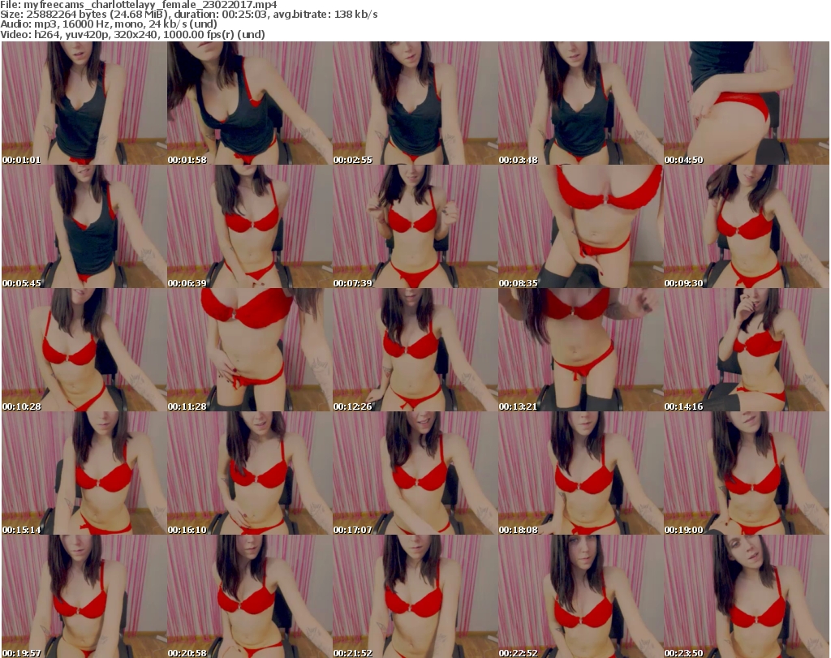Click the thumbnail timestamped 00:19:00

click(x=747, y=474)
